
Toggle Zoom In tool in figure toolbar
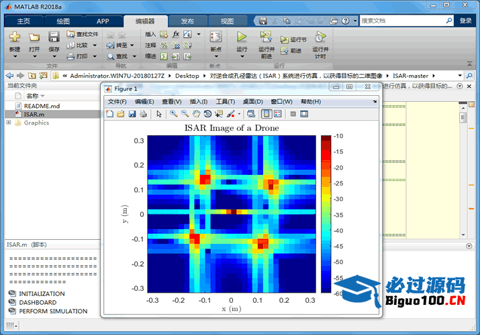174,114
